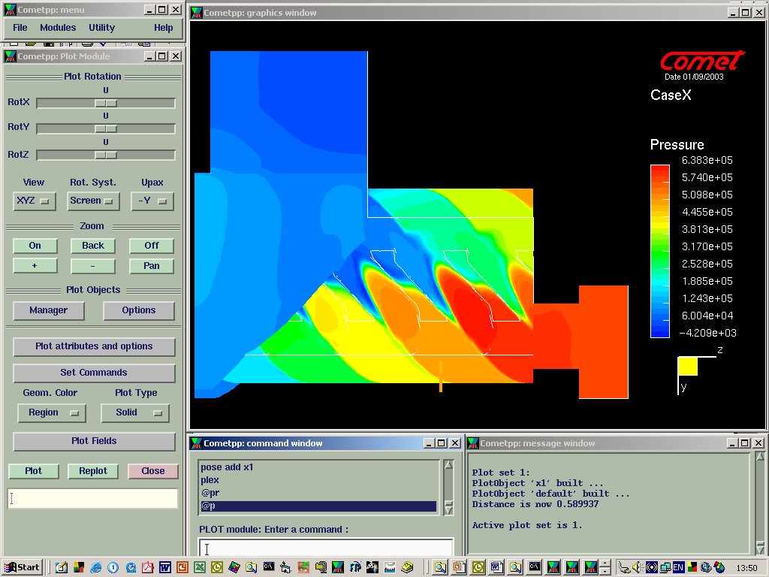Click the Plot Module window title icon

(11, 56)
